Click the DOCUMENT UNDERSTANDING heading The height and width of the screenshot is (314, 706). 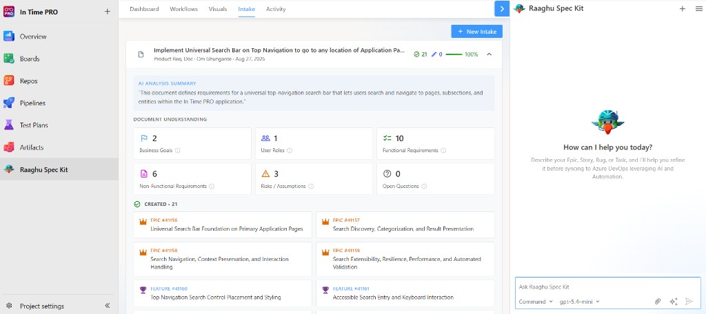tap(170, 120)
